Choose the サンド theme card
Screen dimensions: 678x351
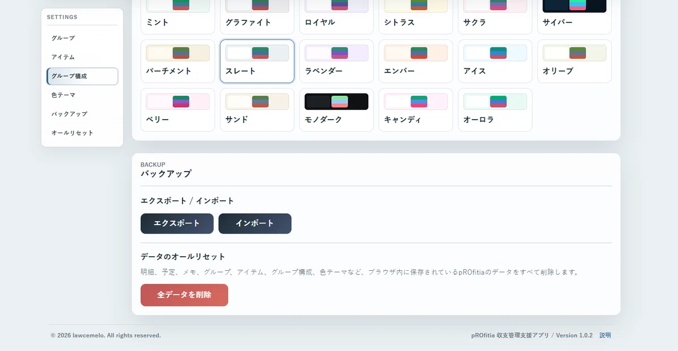coord(257,110)
